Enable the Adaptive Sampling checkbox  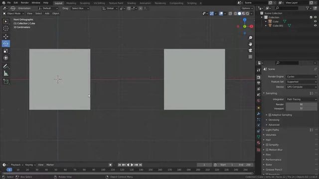(270, 115)
